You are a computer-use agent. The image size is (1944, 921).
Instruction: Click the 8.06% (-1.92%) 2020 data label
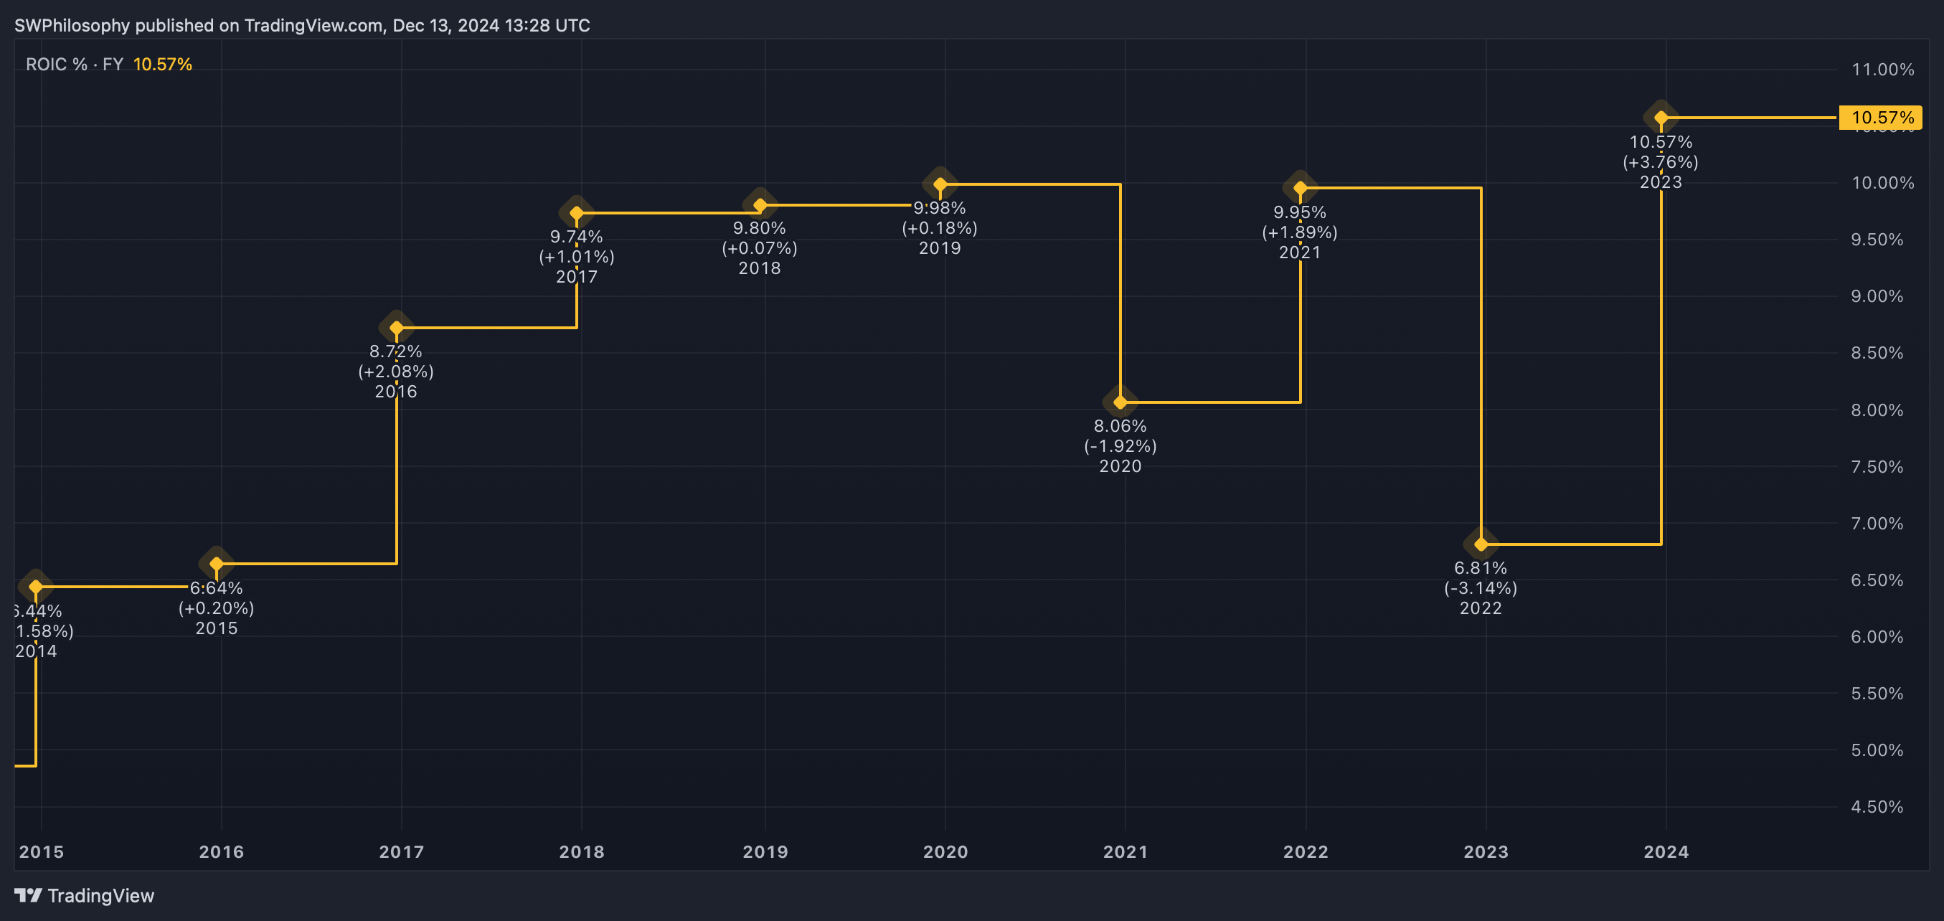coord(1120,445)
